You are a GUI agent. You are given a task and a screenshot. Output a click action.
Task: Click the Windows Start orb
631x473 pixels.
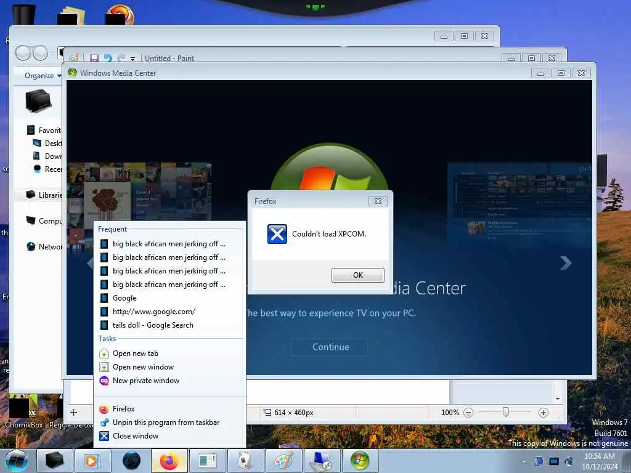[x=17, y=461]
